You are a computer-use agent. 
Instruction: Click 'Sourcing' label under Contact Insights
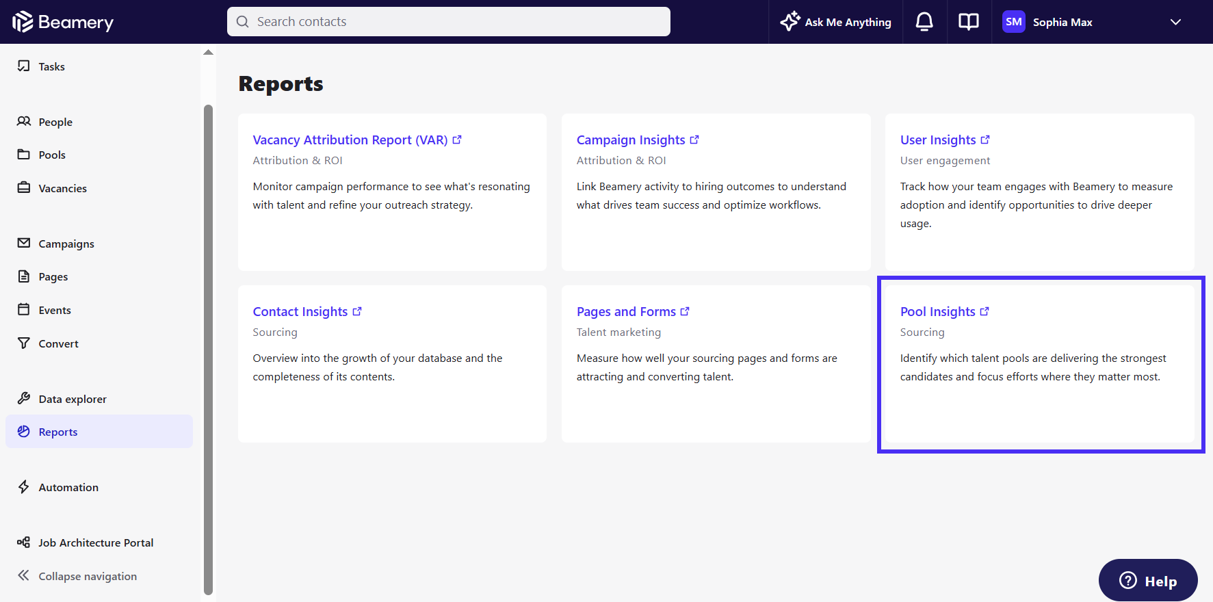(275, 332)
